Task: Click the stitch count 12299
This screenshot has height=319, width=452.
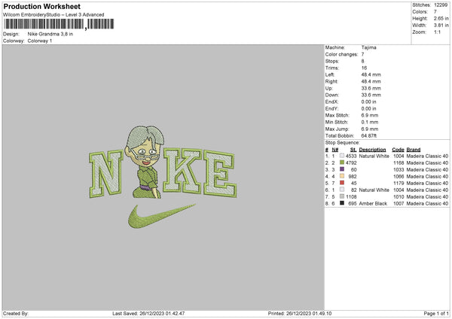Action: point(441,5)
